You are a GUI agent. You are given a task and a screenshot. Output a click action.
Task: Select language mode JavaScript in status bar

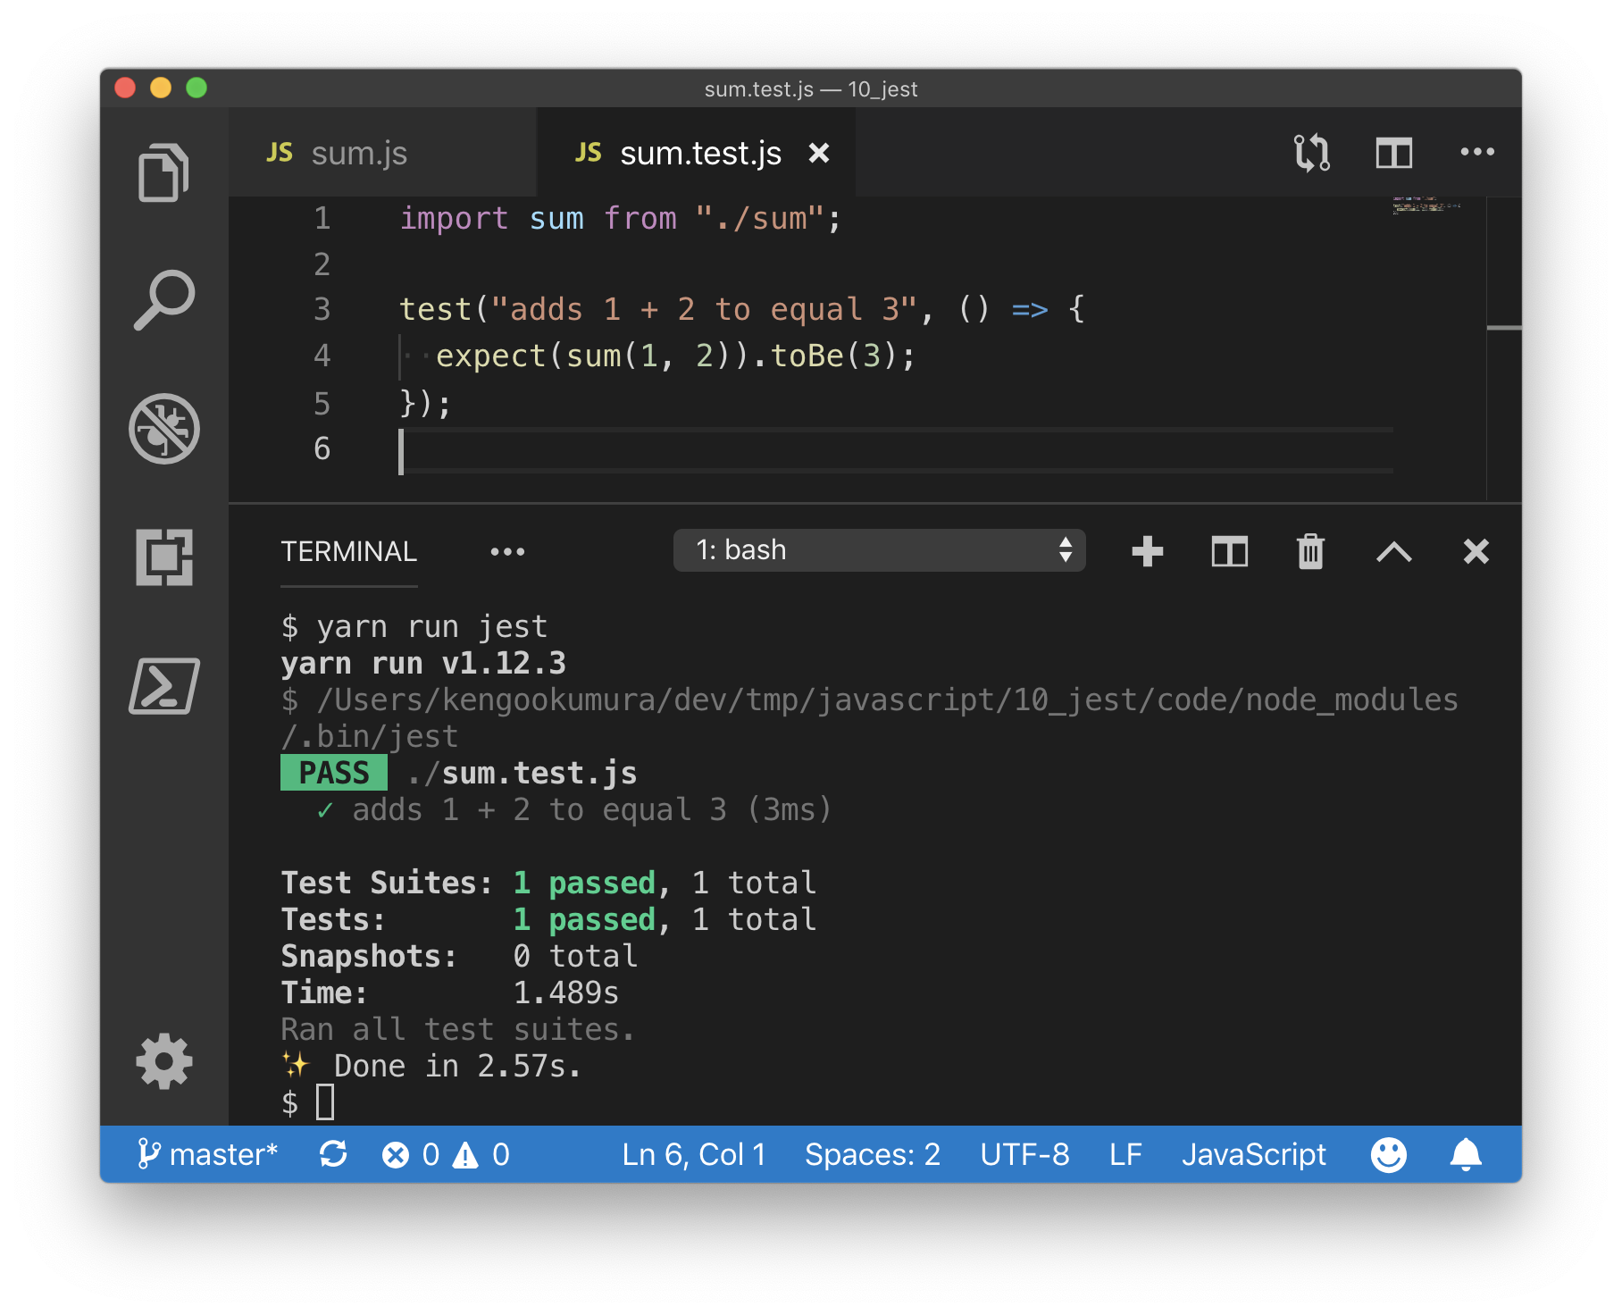click(1254, 1154)
